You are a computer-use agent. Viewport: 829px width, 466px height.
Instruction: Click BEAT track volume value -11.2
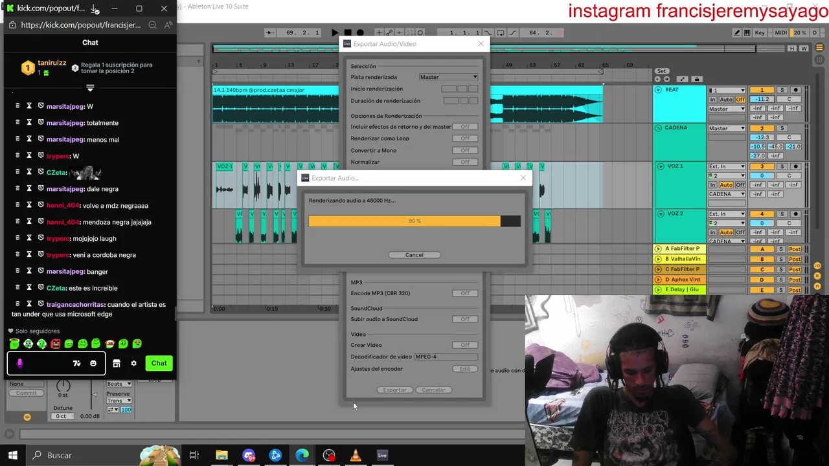click(x=762, y=100)
